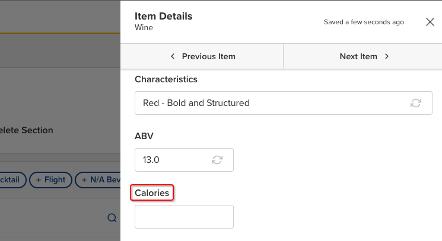The width and height of the screenshot is (442, 241).
Task: Add a Cocktail item
Action: 12,180
